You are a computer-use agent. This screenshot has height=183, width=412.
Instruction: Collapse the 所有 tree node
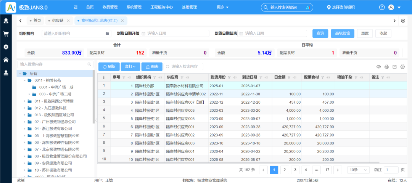click(20, 74)
